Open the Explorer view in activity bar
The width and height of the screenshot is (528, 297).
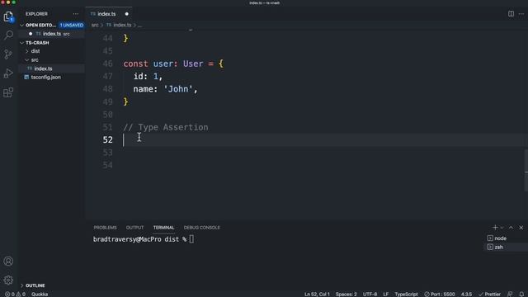point(8,16)
